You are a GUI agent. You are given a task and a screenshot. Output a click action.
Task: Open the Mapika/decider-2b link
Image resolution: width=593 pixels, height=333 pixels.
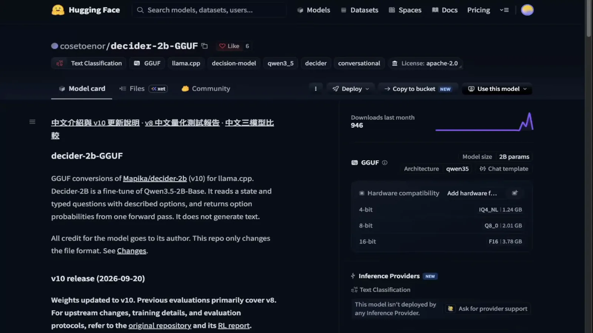click(x=155, y=178)
